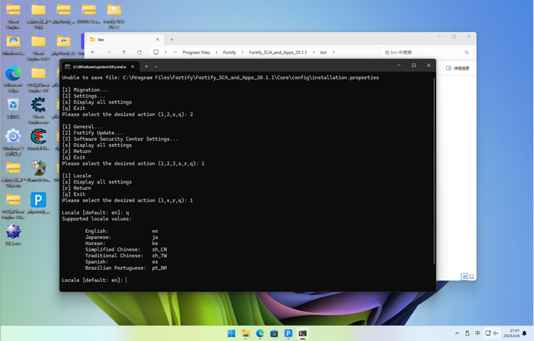
Task: Expand the chevron after Fortify_SCA_and_Apps_20.1.1 breadcrumb
Action: 314,52
